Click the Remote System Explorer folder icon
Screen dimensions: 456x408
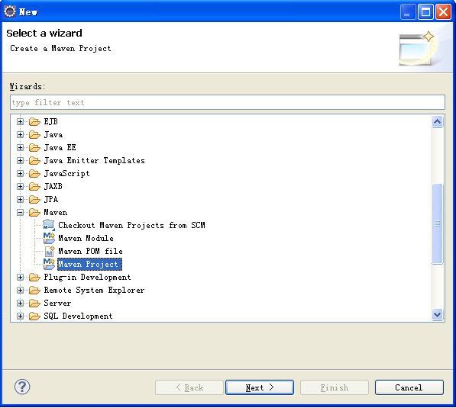(x=34, y=290)
